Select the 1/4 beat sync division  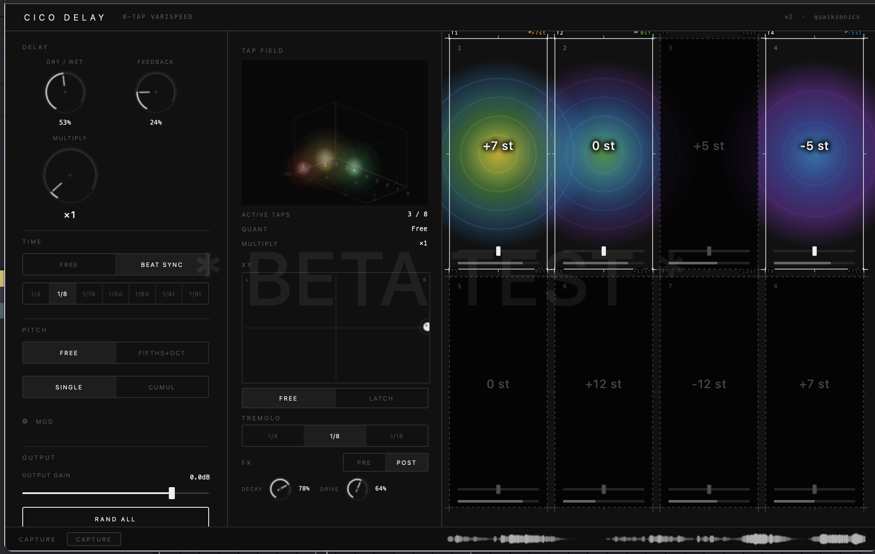36,293
